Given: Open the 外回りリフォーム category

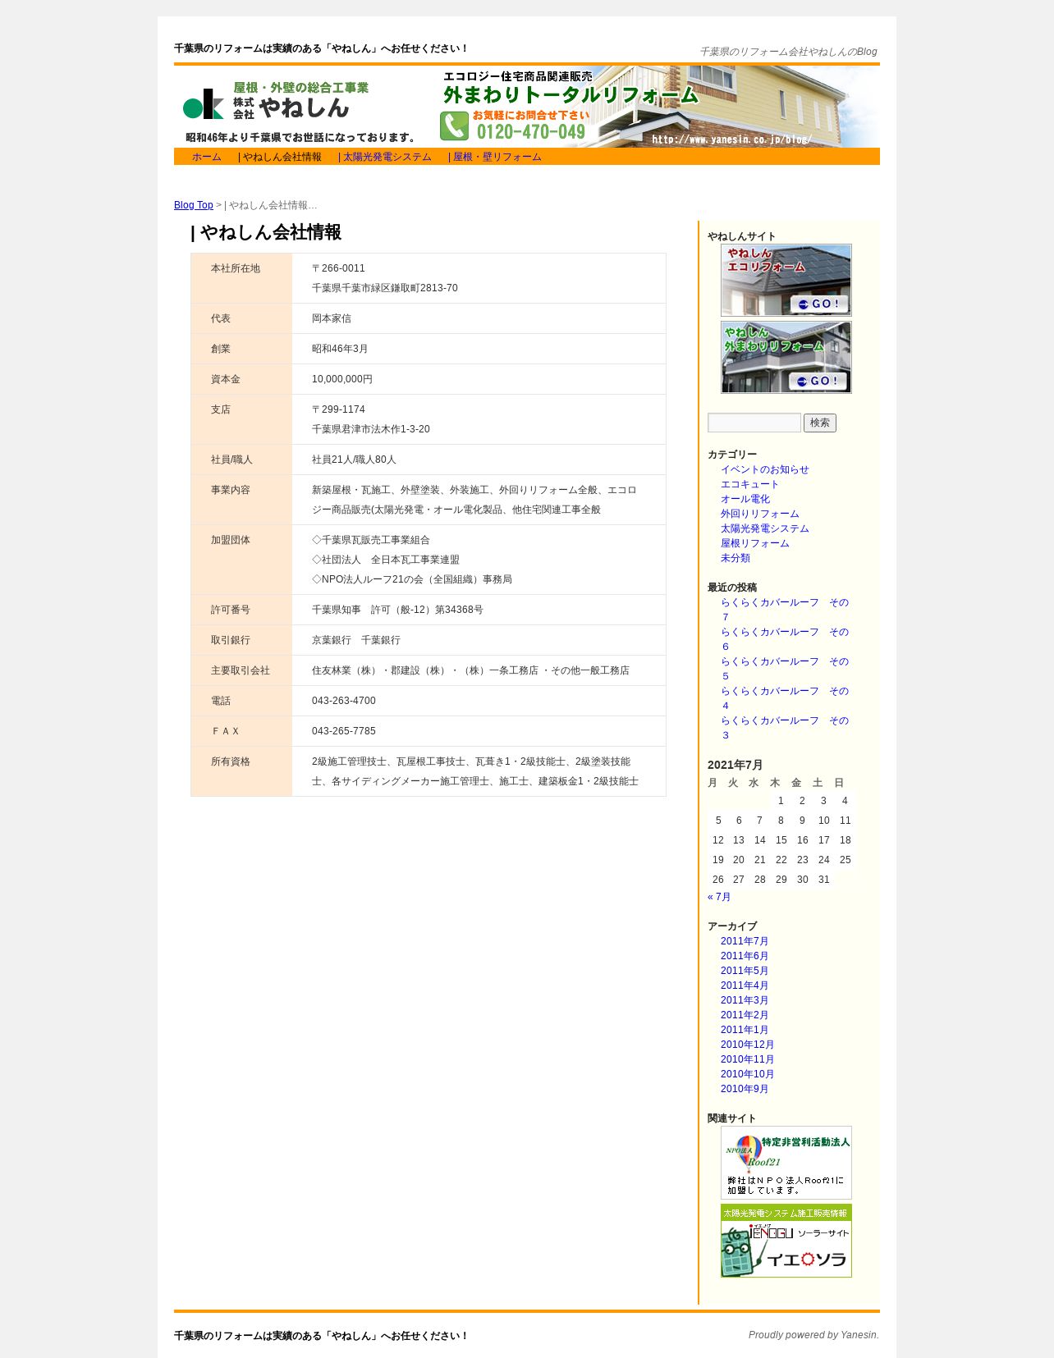Looking at the screenshot, I should (x=760, y=514).
